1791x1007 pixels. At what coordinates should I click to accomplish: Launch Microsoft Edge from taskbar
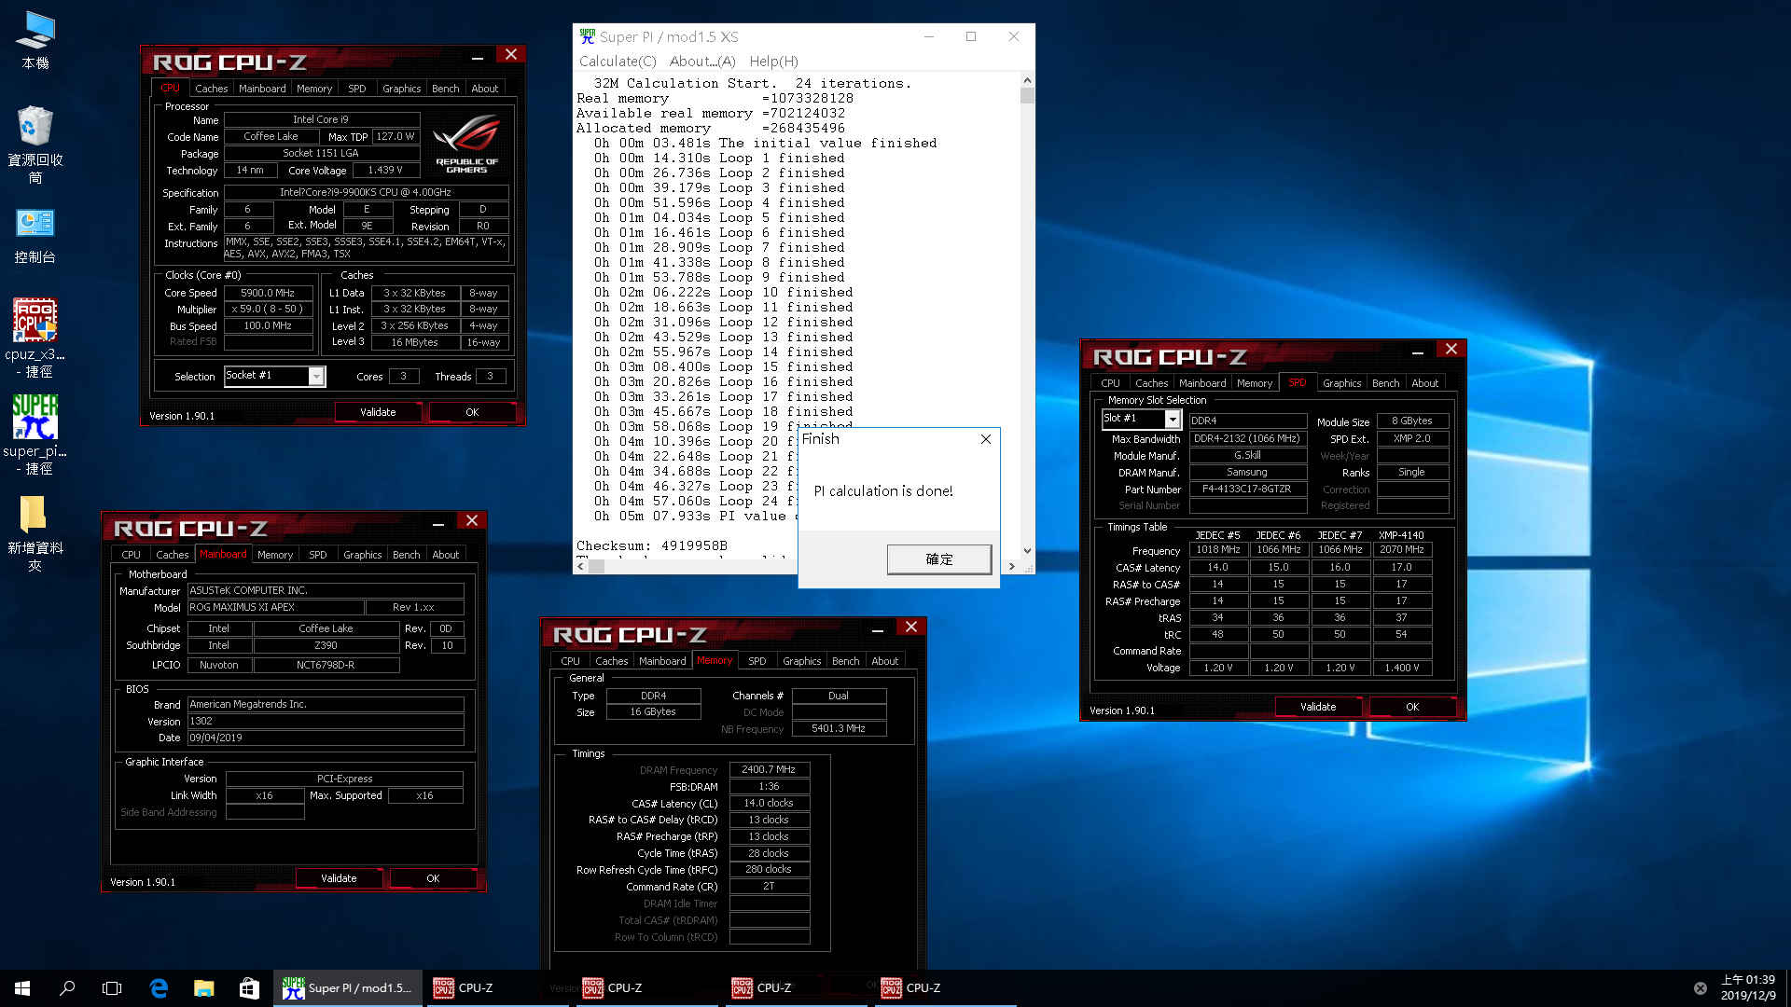tap(159, 988)
